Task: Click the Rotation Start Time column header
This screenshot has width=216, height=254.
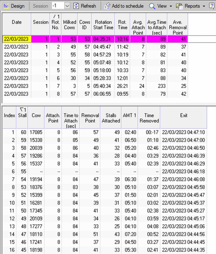Action: coord(103,25)
